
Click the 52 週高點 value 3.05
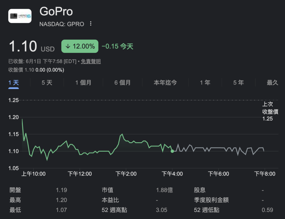(x=161, y=210)
